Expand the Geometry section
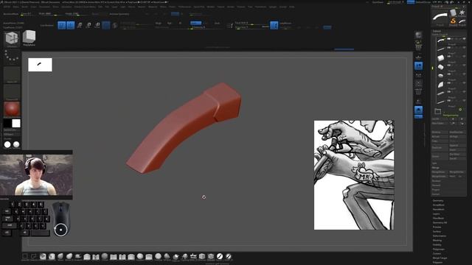The width and height of the screenshot is (472, 265). [x=438, y=201]
